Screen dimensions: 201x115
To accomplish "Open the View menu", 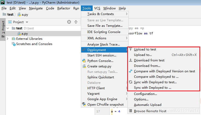I will (22, 8).
